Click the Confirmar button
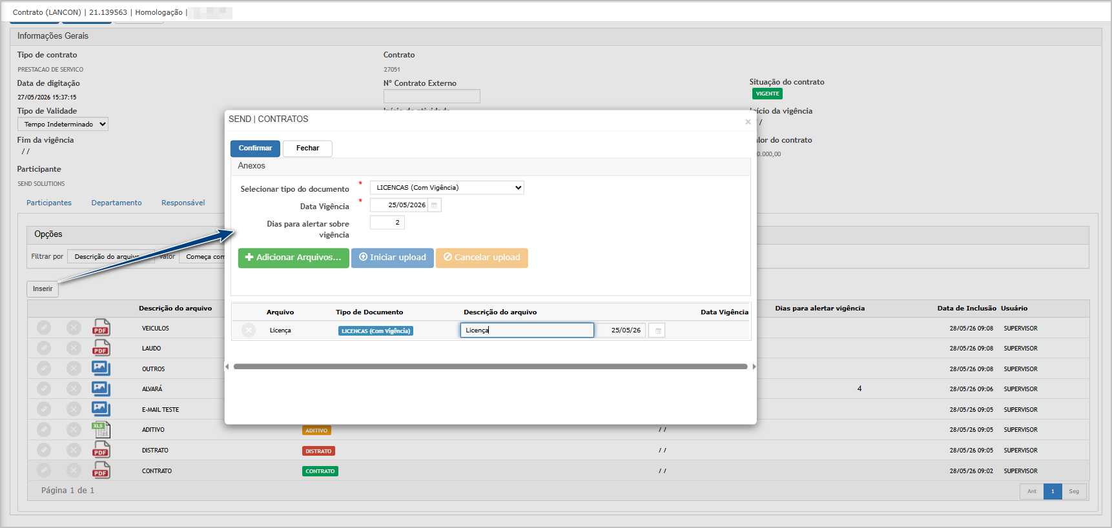Viewport: 1112px width, 528px height. click(255, 148)
